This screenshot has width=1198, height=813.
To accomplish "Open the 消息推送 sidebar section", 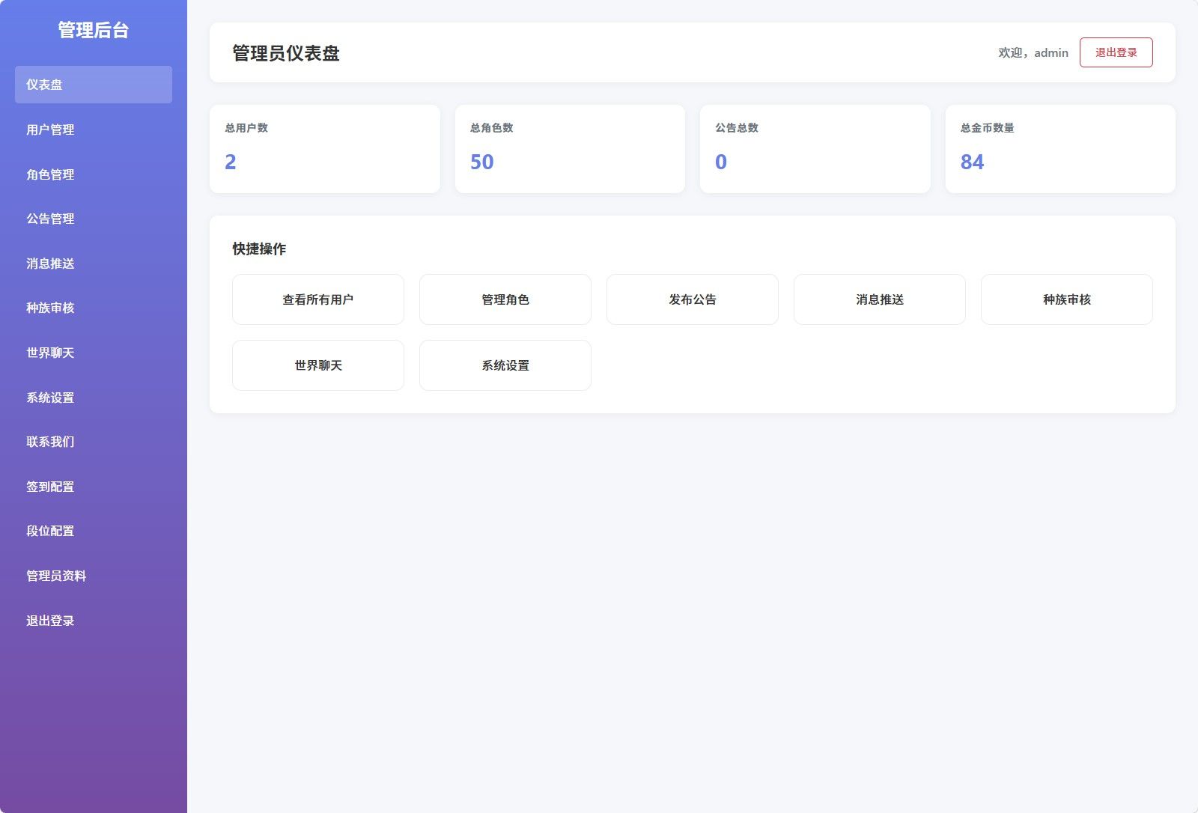I will click(49, 264).
